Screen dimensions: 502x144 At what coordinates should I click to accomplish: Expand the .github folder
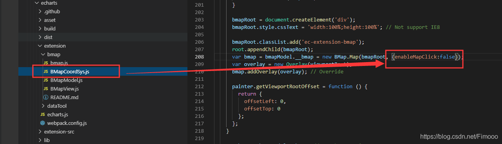pos(40,11)
